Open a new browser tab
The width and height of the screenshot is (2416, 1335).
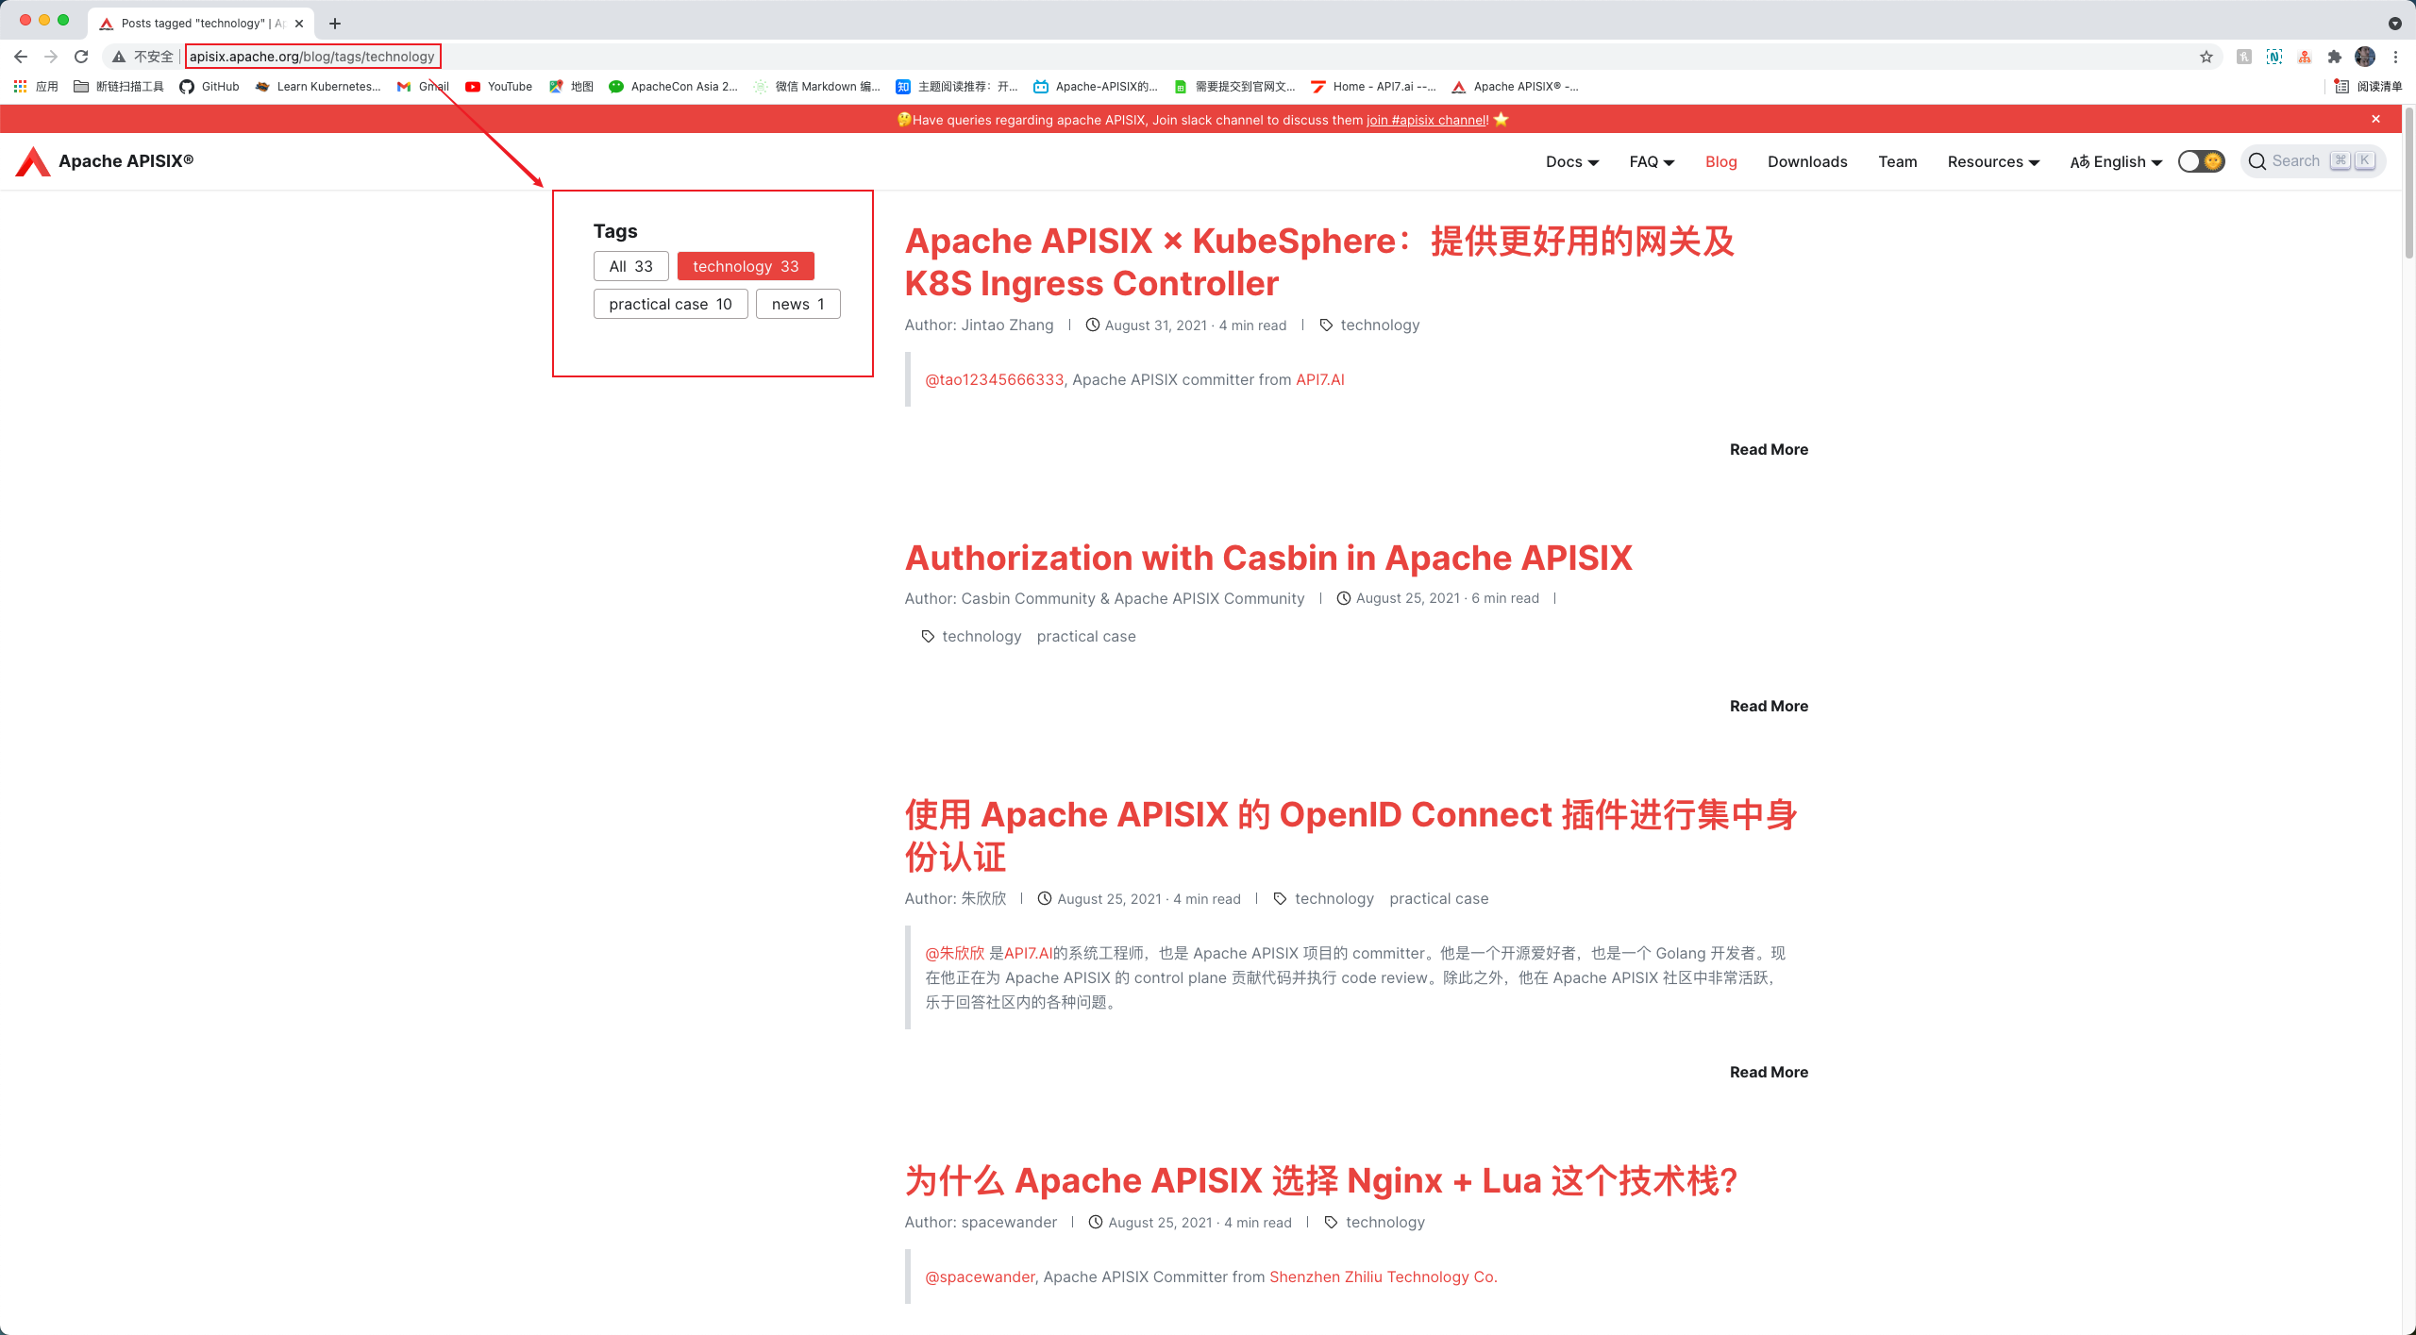coord(334,24)
